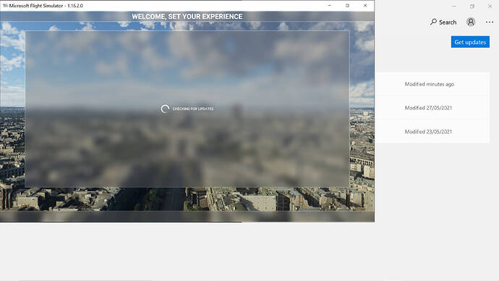Open Search via the magnifier icon

point(433,22)
